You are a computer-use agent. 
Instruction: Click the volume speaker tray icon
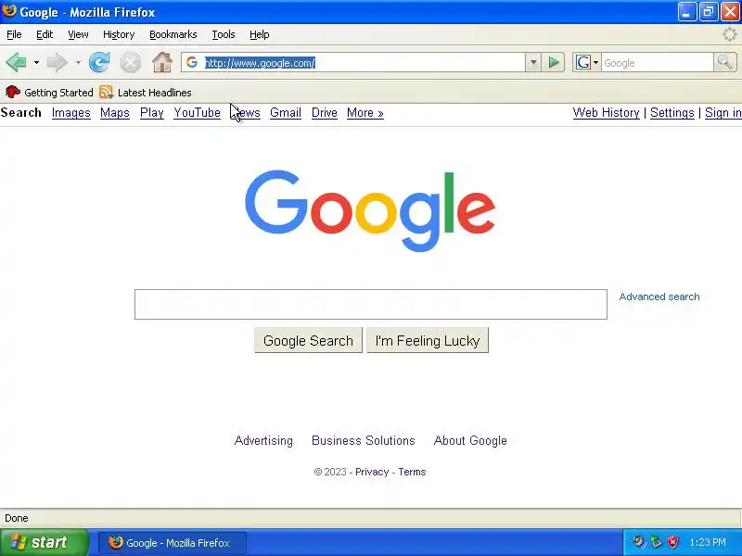click(x=639, y=542)
